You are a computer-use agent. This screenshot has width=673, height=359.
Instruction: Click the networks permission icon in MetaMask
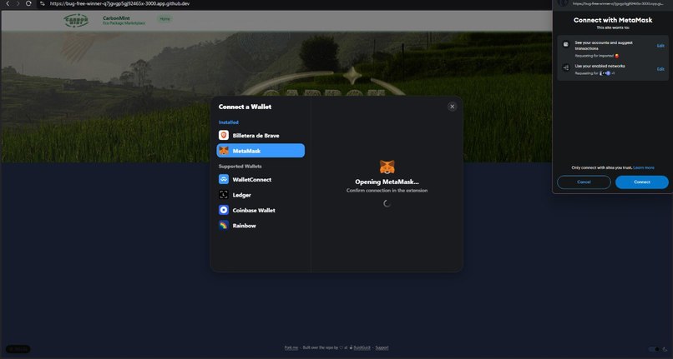[x=565, y=67]
